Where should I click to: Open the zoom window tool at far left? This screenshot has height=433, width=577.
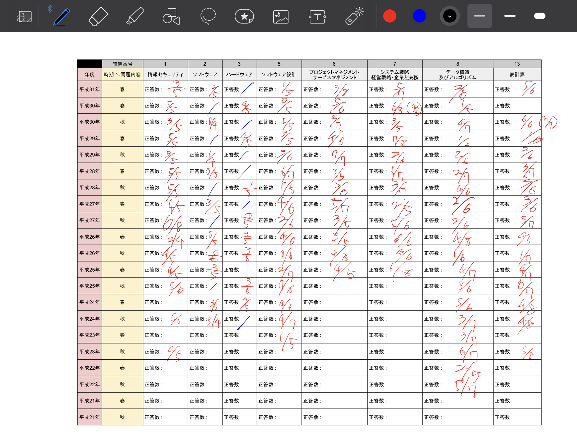(25, 16)
